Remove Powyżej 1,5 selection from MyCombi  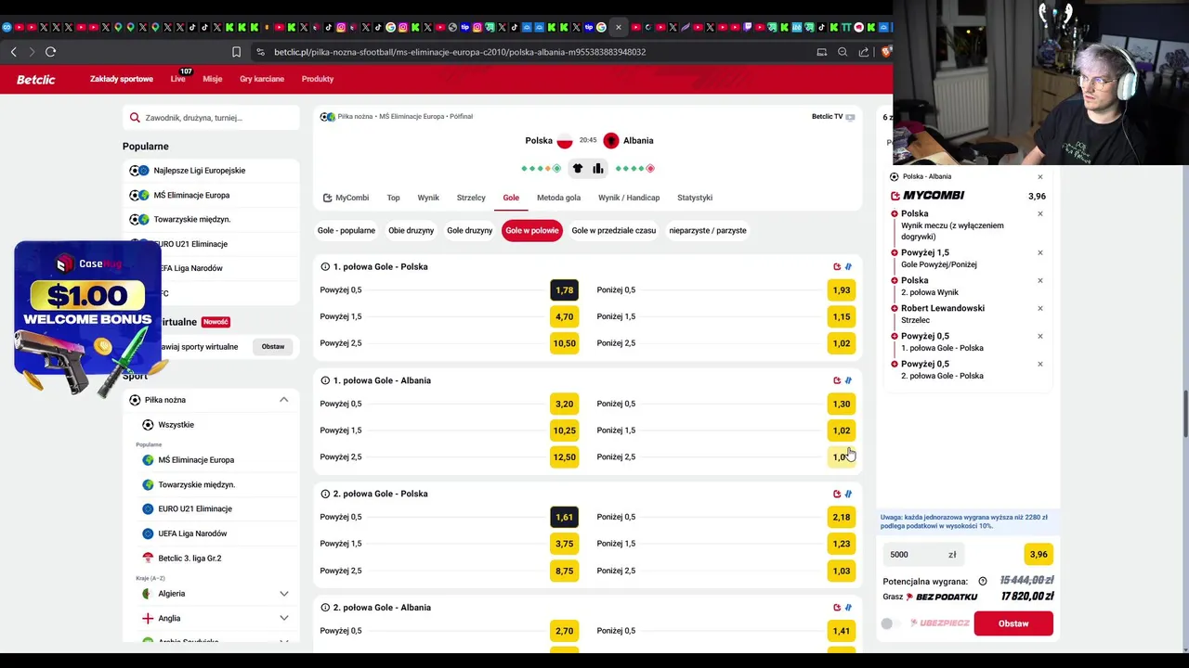pos(1040,252)
